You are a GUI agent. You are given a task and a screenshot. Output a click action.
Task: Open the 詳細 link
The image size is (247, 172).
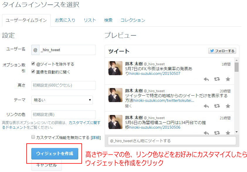tap(96, 137)
